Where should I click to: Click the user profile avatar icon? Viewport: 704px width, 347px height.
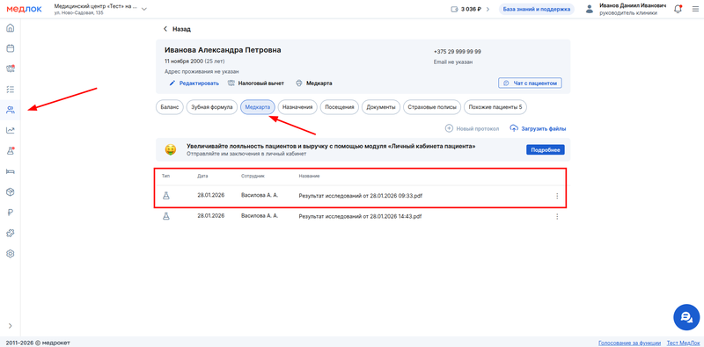[590, 9]
